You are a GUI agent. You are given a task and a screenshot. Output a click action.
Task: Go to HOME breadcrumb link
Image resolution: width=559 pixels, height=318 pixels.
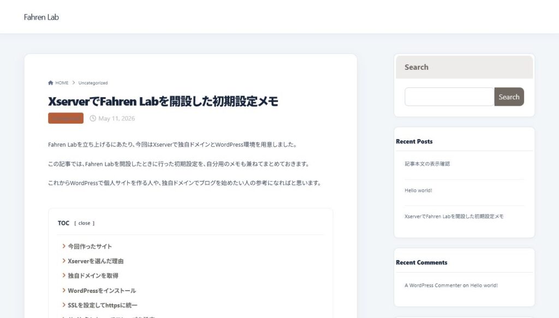coord(62,82)
